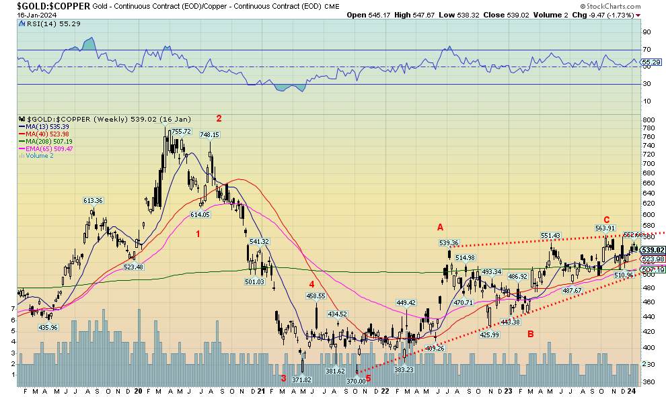The height and width of the screenshot is (397, 666).
Task: Click the 539.02 current price tag
Action: (653, 249)
